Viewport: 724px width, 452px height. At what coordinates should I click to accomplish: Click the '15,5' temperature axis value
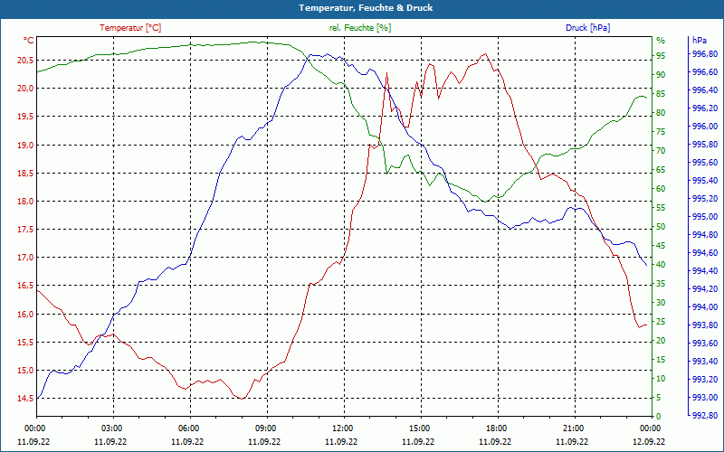coord(26,343)
